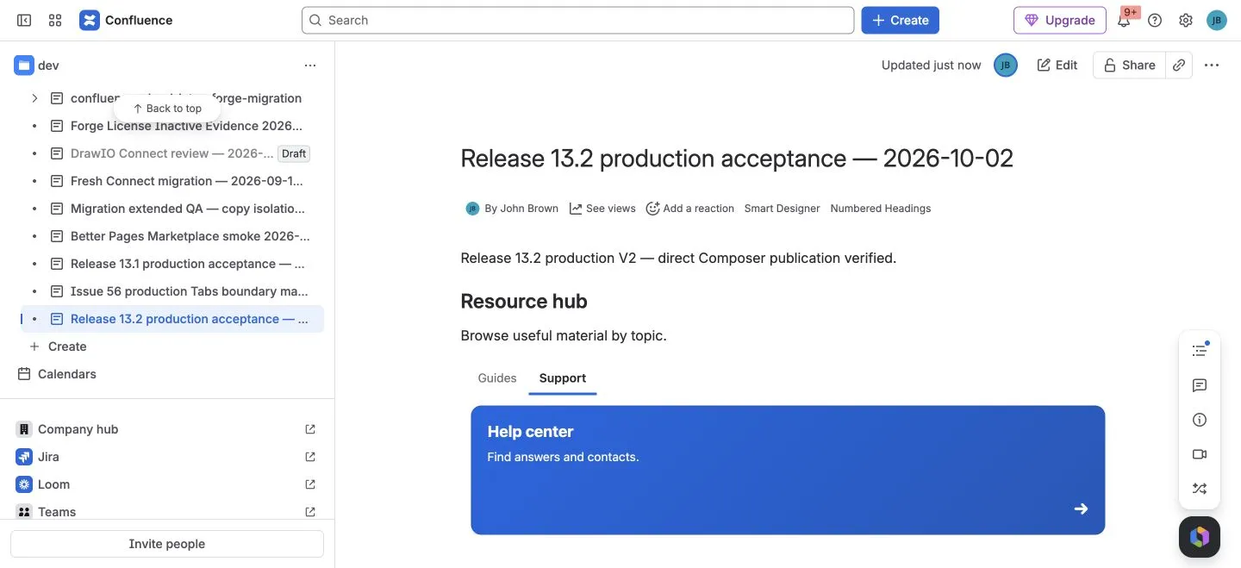
Task: Open the notifications bell
Action: (x=1124, y=20)
